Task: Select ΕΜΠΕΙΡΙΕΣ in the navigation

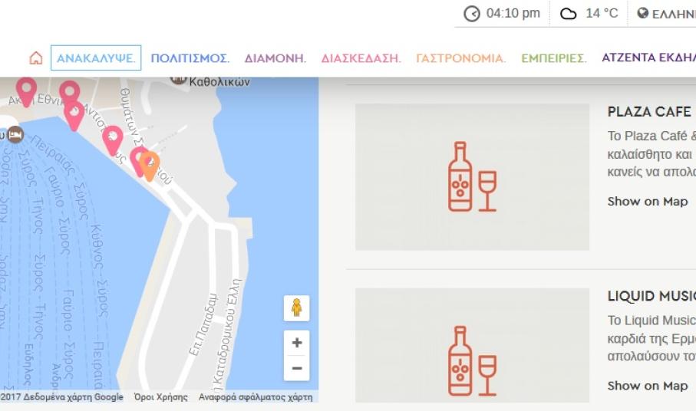Action: click(553, 58)
